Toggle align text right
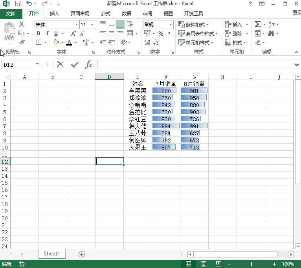The image size is (301, 268). click(x=120, y=33)
